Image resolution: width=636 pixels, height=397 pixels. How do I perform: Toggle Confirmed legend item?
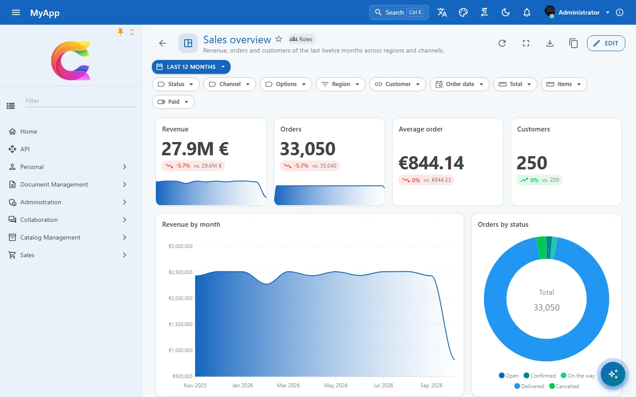tap(539, 376)
